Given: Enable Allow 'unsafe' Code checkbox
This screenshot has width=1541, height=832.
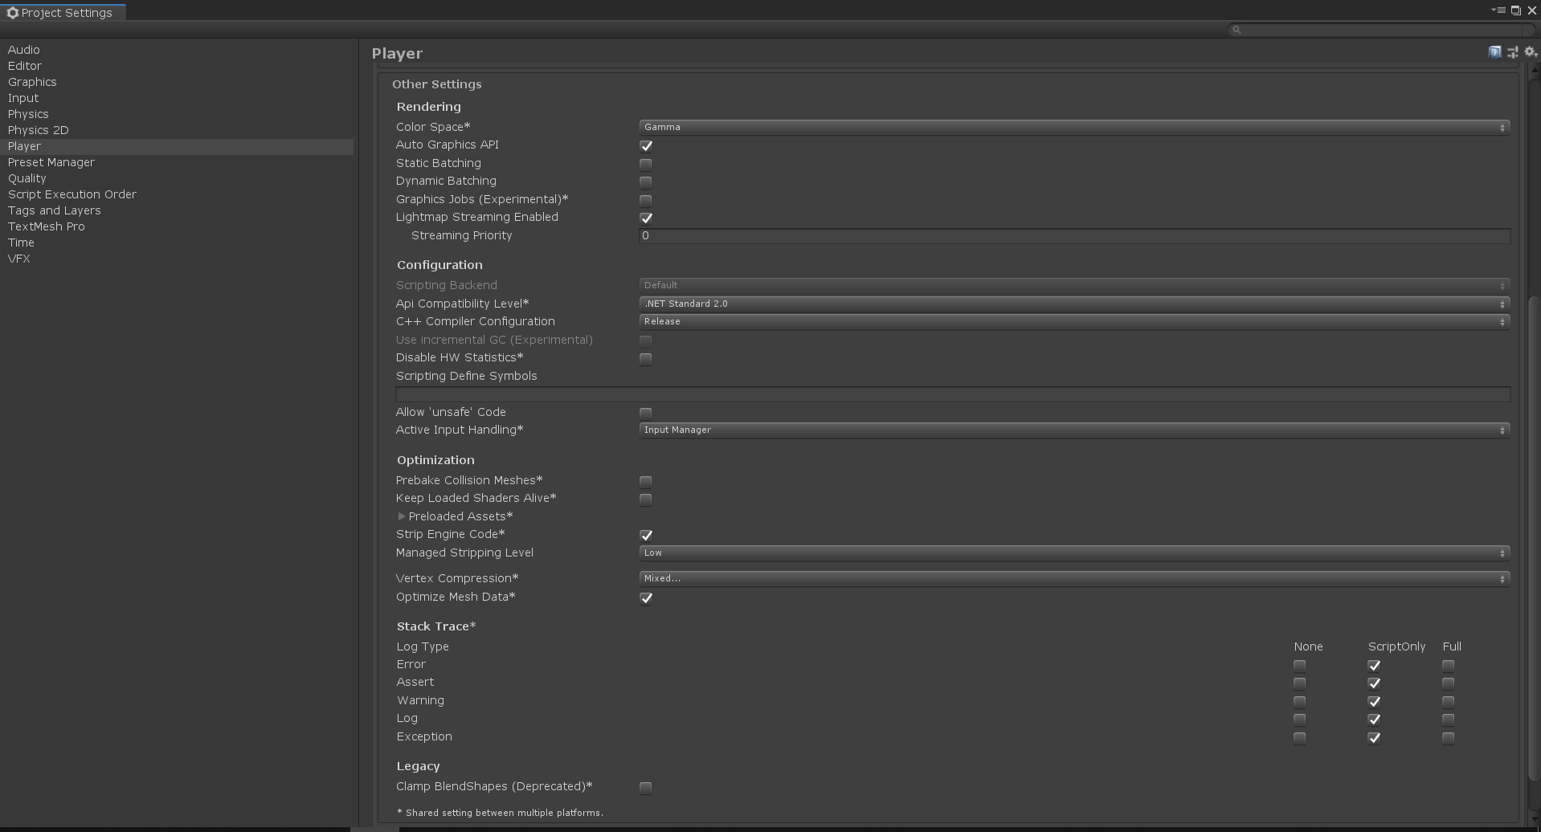Looking at the screenshot, I should tap(646, 413).
